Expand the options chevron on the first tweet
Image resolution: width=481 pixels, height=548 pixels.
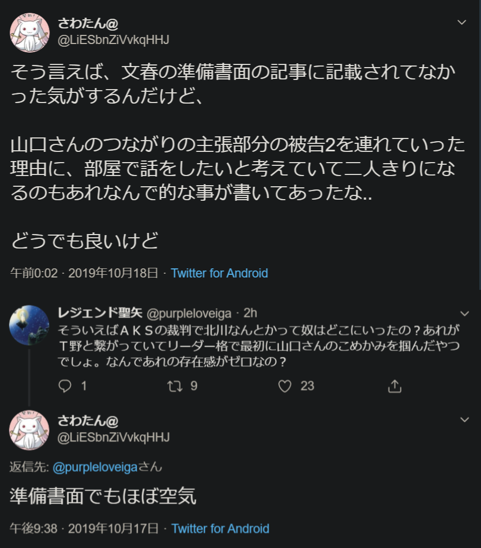(462, 22)
